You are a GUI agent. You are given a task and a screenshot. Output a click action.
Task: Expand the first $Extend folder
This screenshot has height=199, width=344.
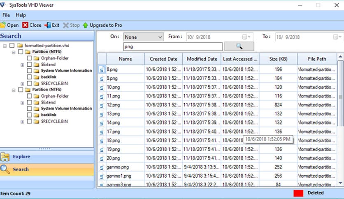point(22,65)
